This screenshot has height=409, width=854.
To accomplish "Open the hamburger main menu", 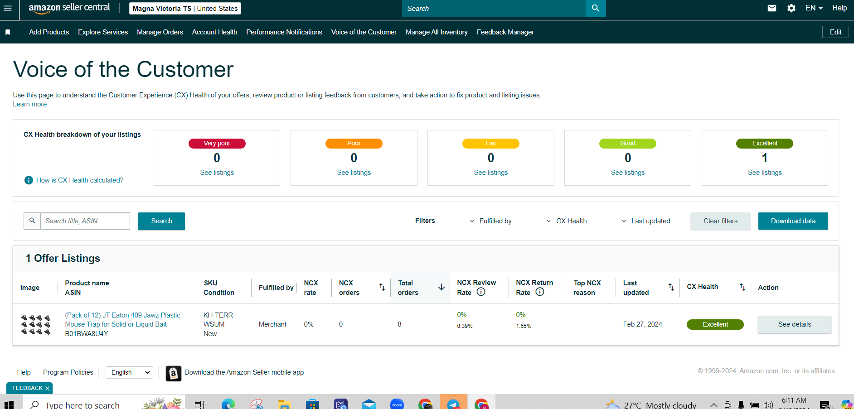I will tap(7, 8).
